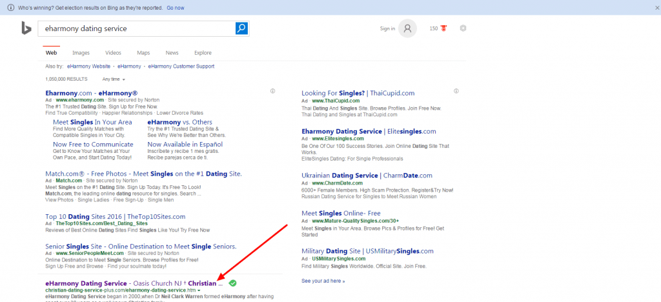Open Military Dating Site USMilitarySingles.com ad
Screen dimensions: 661x302
(367, 251)
